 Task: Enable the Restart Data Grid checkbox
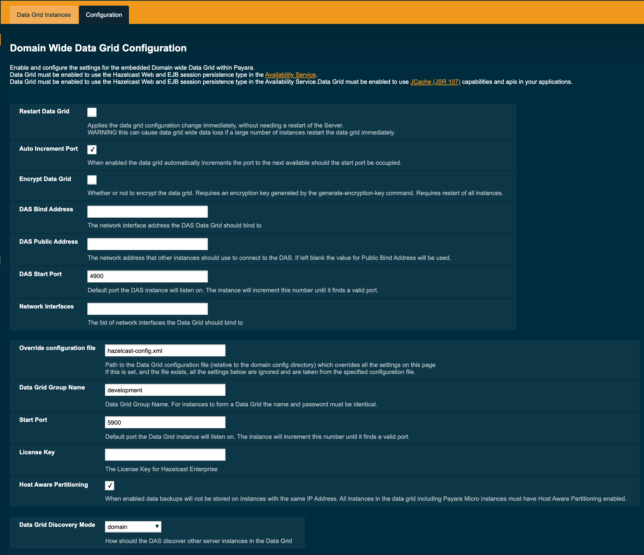coord(92,112)
